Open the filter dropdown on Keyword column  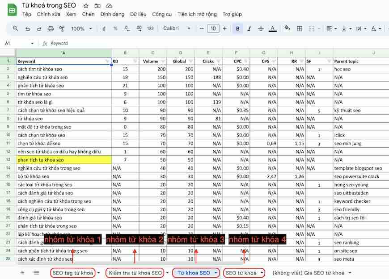point(108,61)
